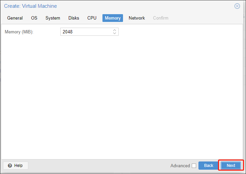
Task: Open the General tab
Action: [15, 18]
